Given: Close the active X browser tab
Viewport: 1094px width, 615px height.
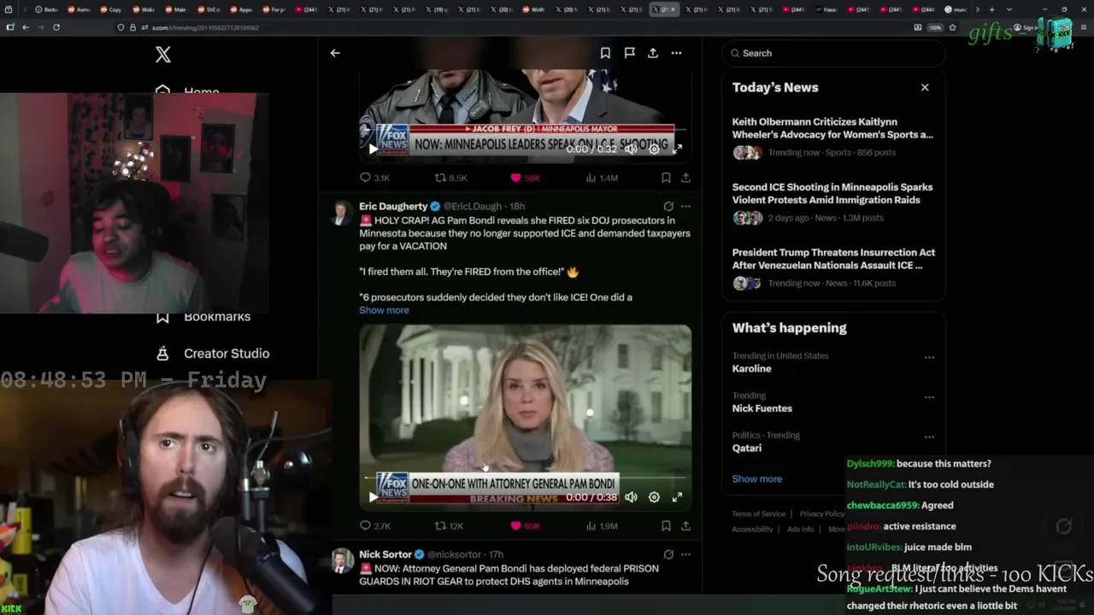Looking at the screenshot, I should coord(673,9).
